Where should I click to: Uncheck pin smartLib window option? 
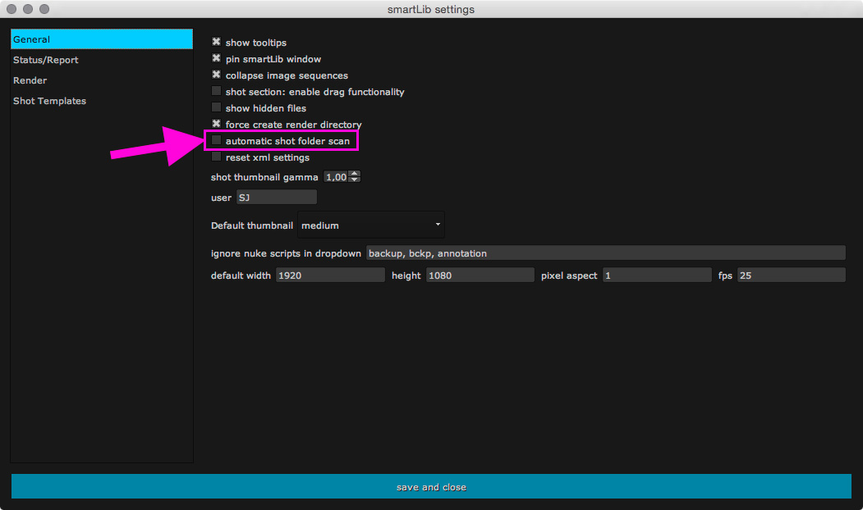coord(217,59)
